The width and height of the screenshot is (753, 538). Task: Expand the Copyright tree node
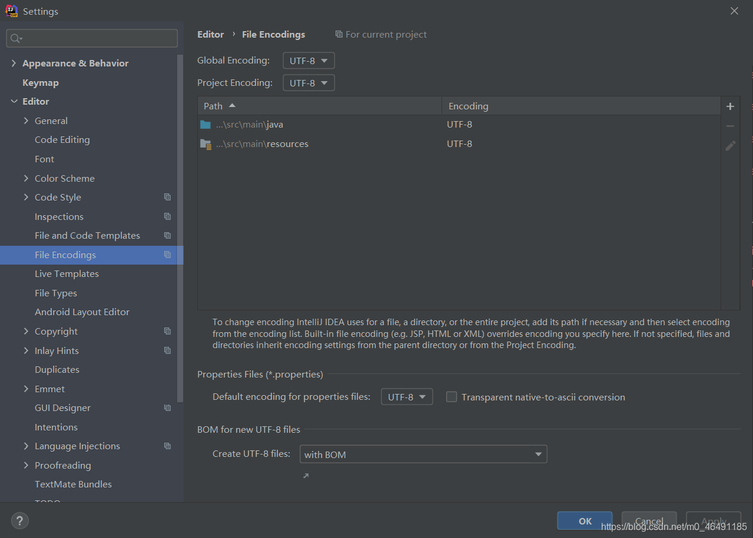(x=26, y=331)
